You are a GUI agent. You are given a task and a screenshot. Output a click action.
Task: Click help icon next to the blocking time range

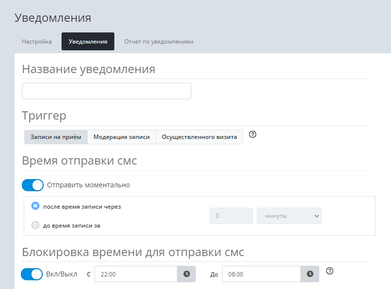click(330, 271)
